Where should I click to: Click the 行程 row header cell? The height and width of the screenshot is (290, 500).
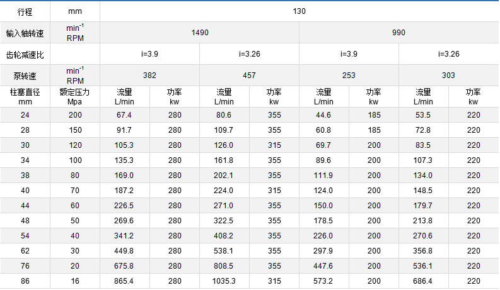tap(25, 11)
